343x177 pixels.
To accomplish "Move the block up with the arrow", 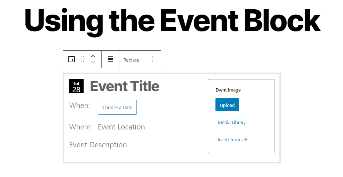I will pos(93,56).
